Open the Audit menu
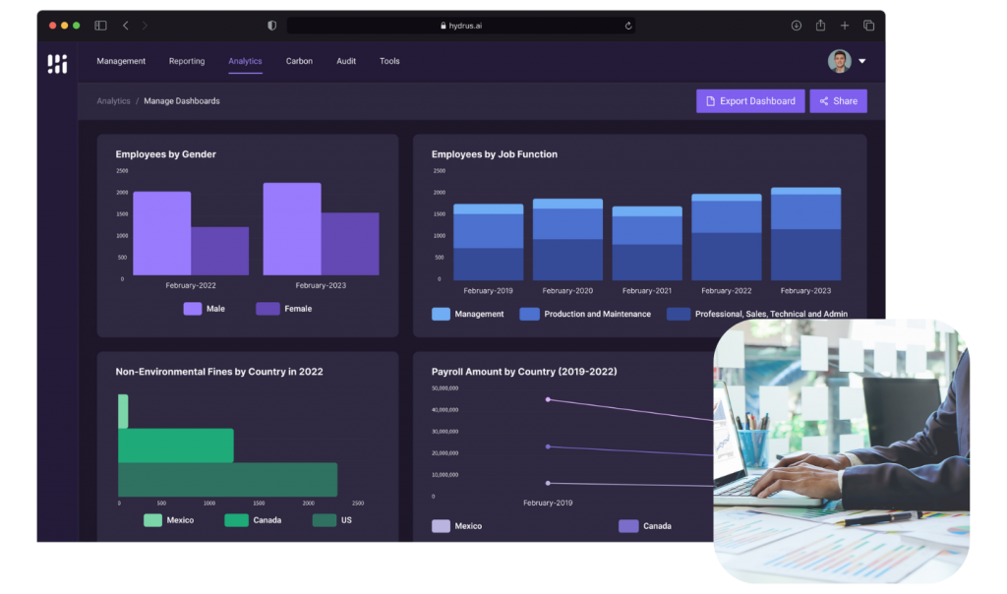1007x594 pixels. 346,61
